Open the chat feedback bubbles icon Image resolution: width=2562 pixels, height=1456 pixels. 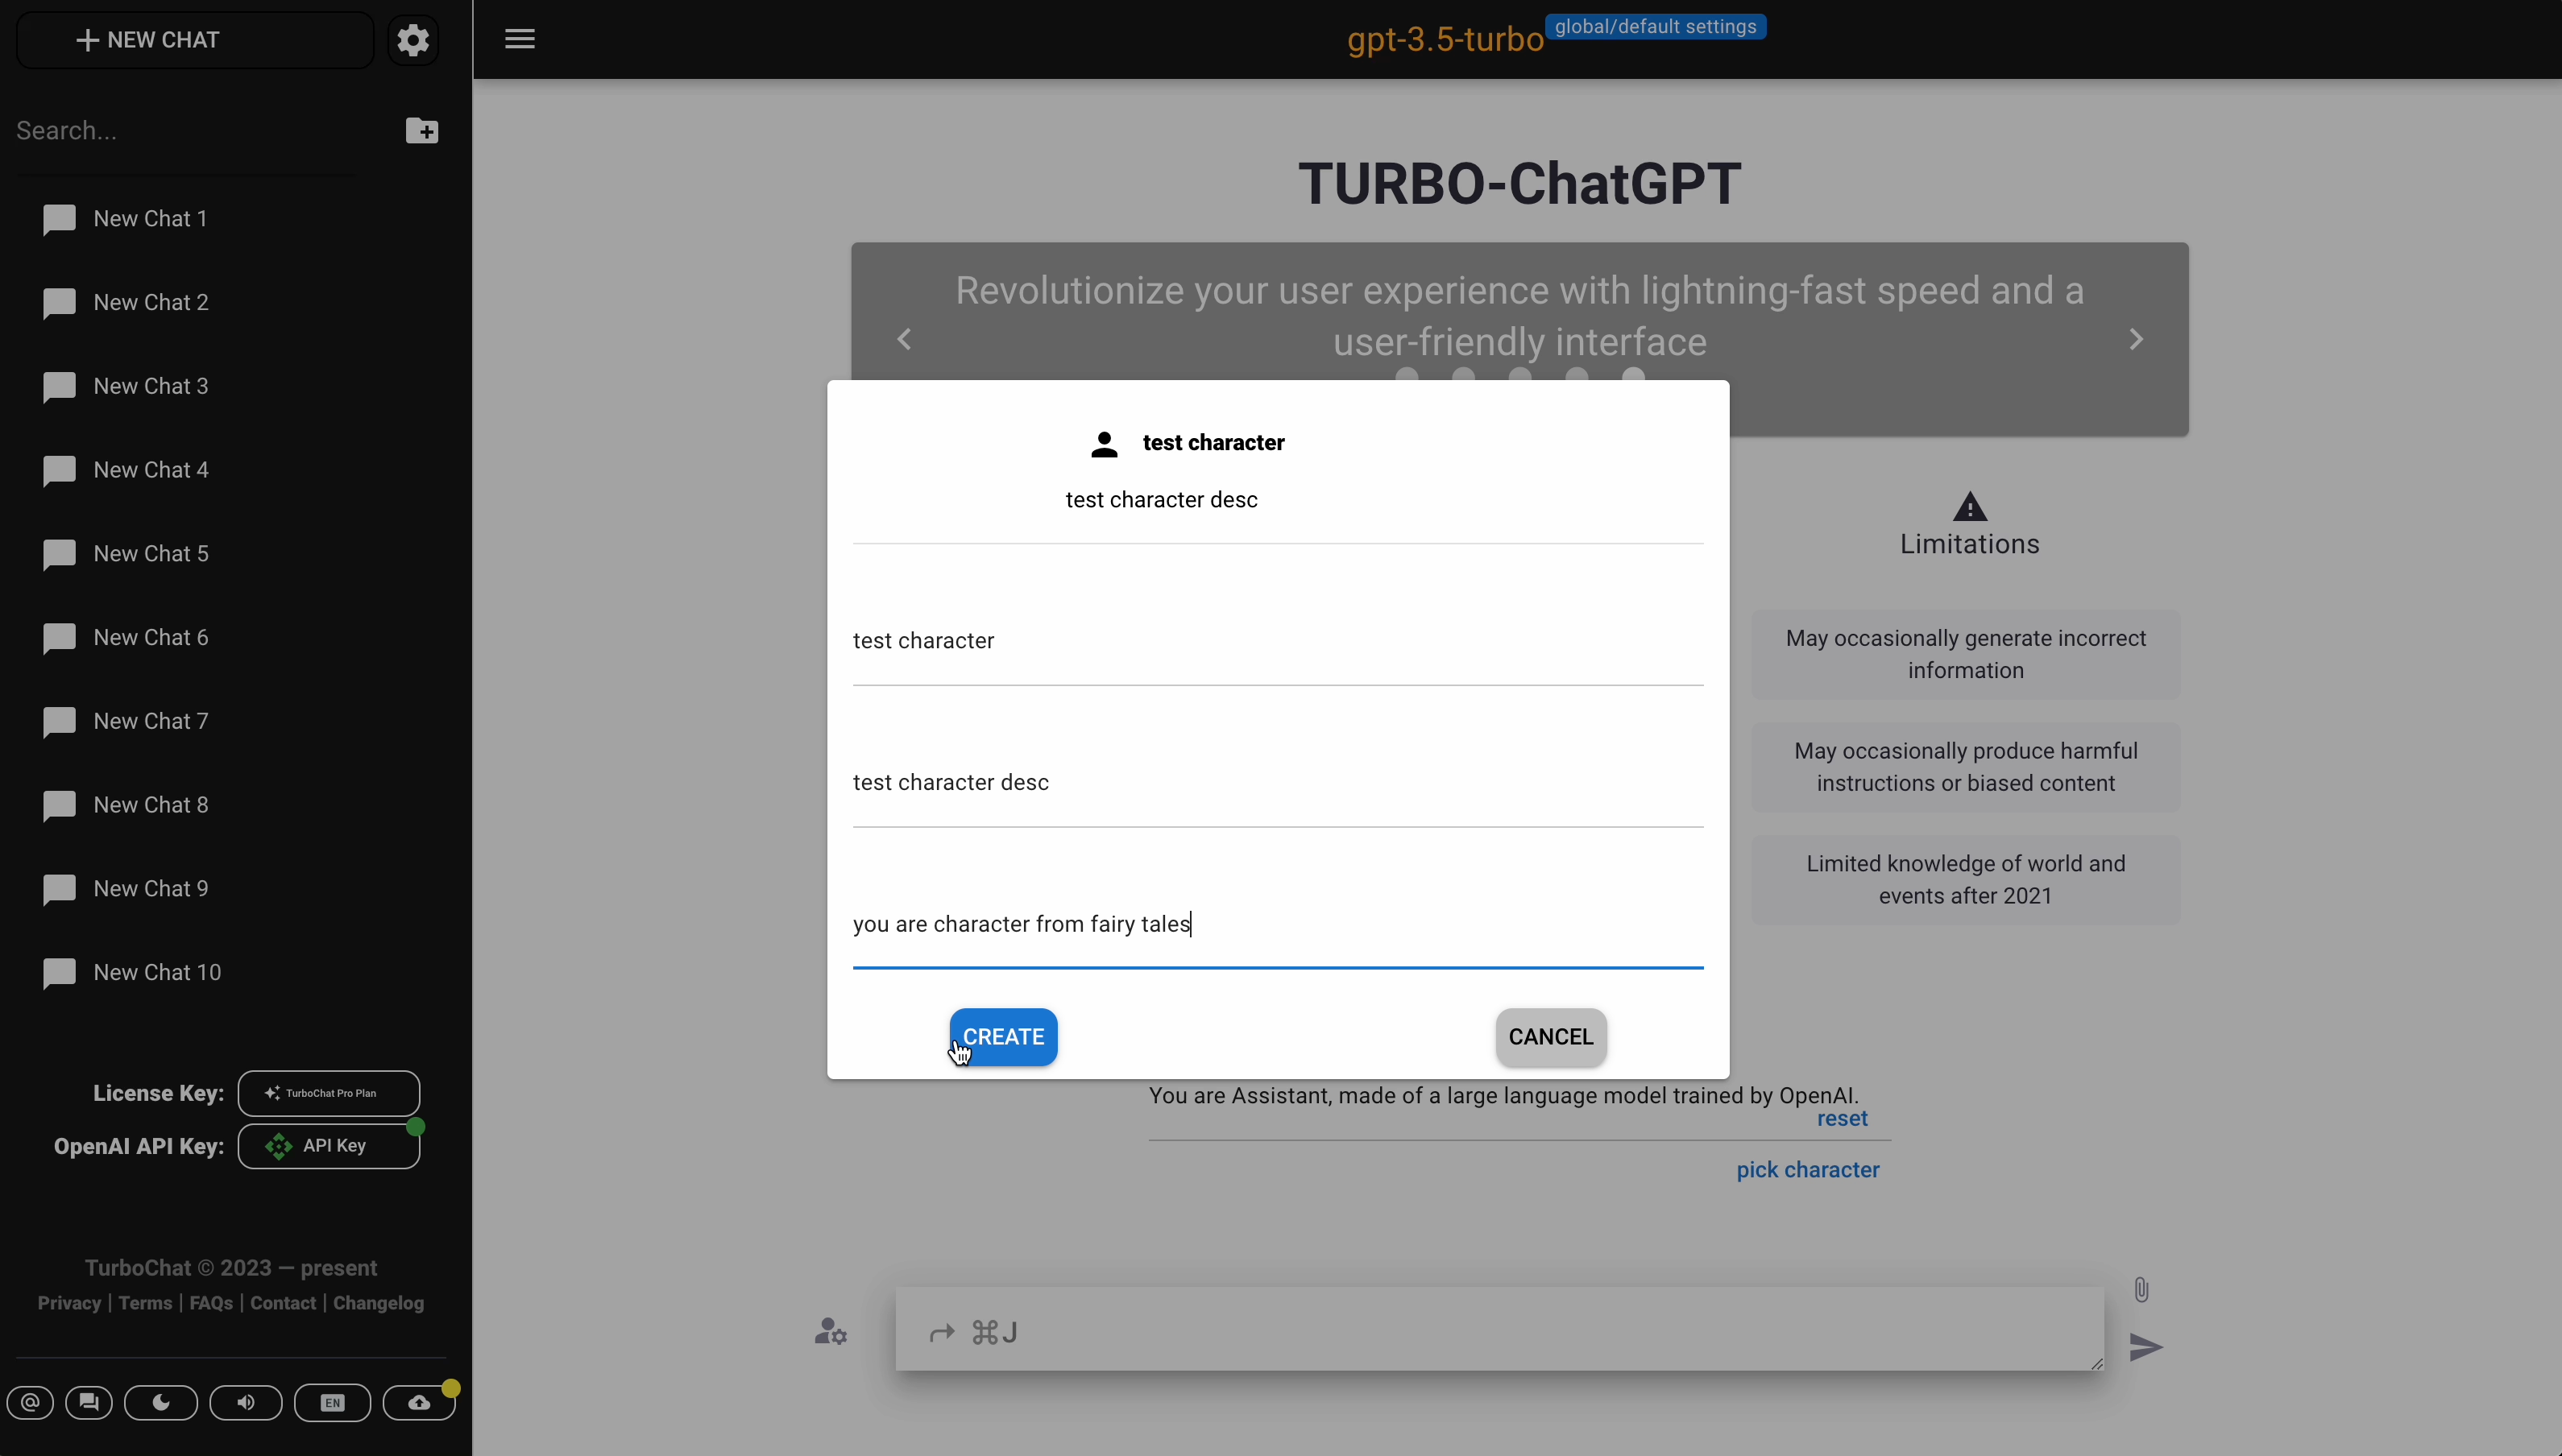point(89,1402)
